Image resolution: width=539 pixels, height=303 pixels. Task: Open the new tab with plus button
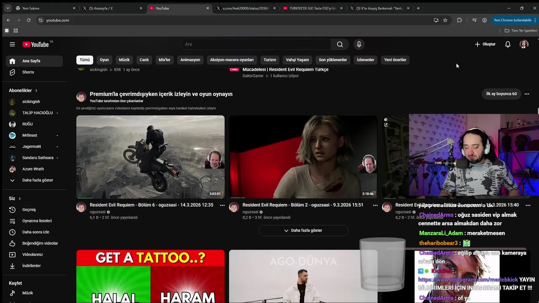point(418,8)
